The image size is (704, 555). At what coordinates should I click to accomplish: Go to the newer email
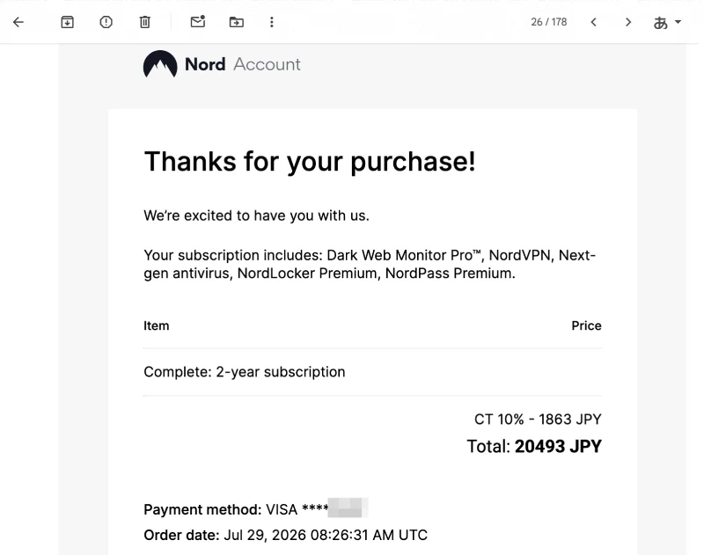point(593,22)
